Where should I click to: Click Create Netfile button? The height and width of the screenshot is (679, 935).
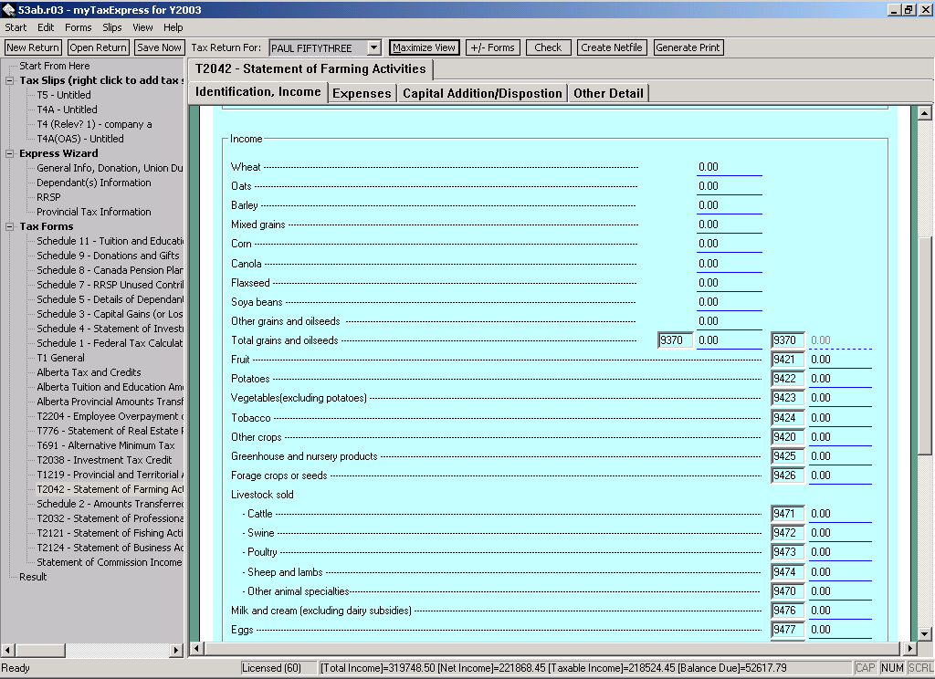[612, 47]
